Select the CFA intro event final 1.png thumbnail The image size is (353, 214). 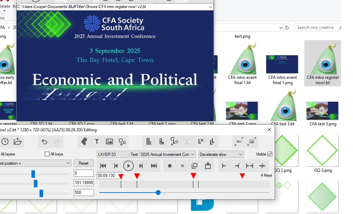(x=282, y=64)
